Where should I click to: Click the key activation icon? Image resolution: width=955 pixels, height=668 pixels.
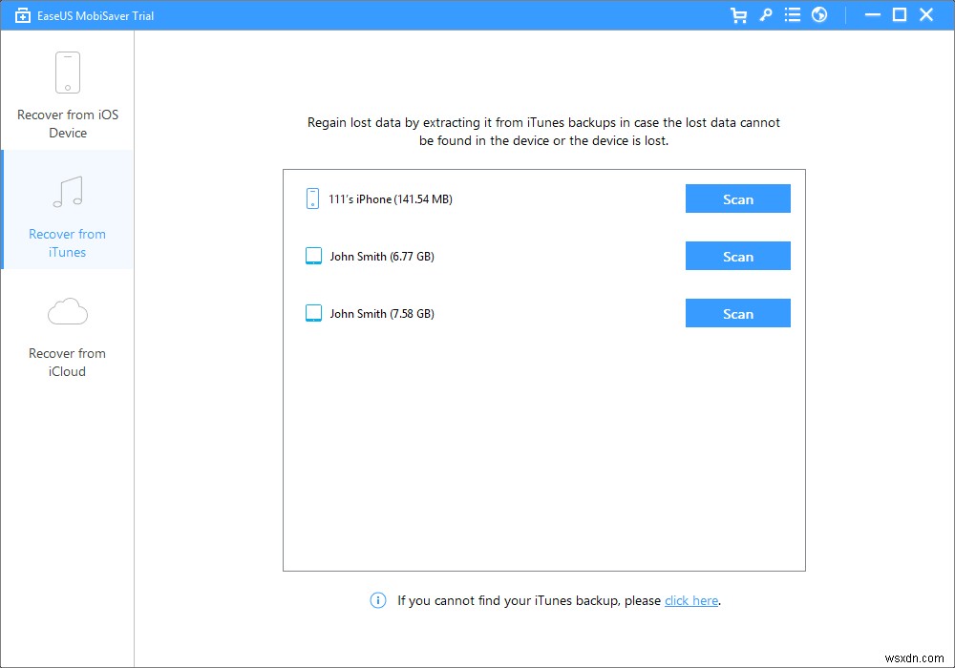[x=766, y=15]
